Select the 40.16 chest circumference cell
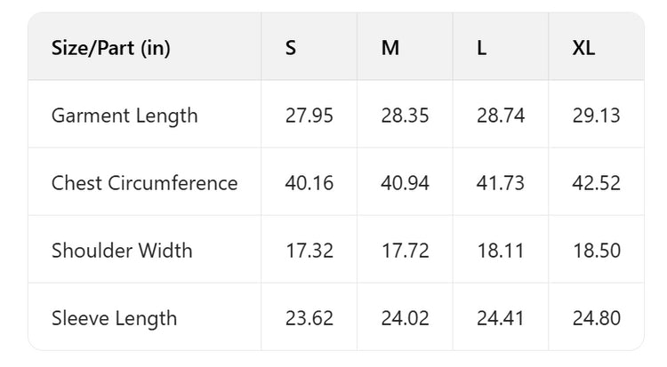667x367 pixels. (x=309, y=183)
